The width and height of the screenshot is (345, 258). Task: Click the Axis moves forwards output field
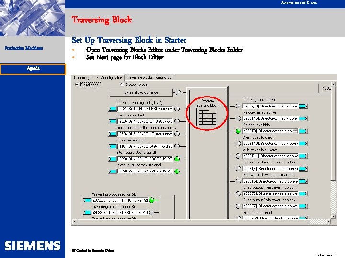[x=270, y=144]
